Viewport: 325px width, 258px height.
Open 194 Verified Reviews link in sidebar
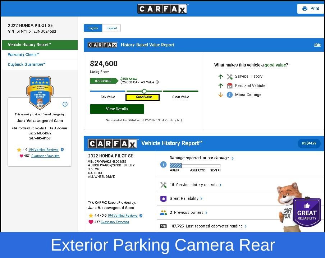pos(43,150)
